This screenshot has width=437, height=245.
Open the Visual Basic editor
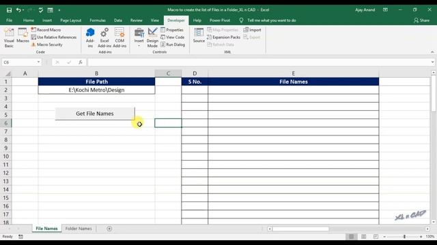9,38
